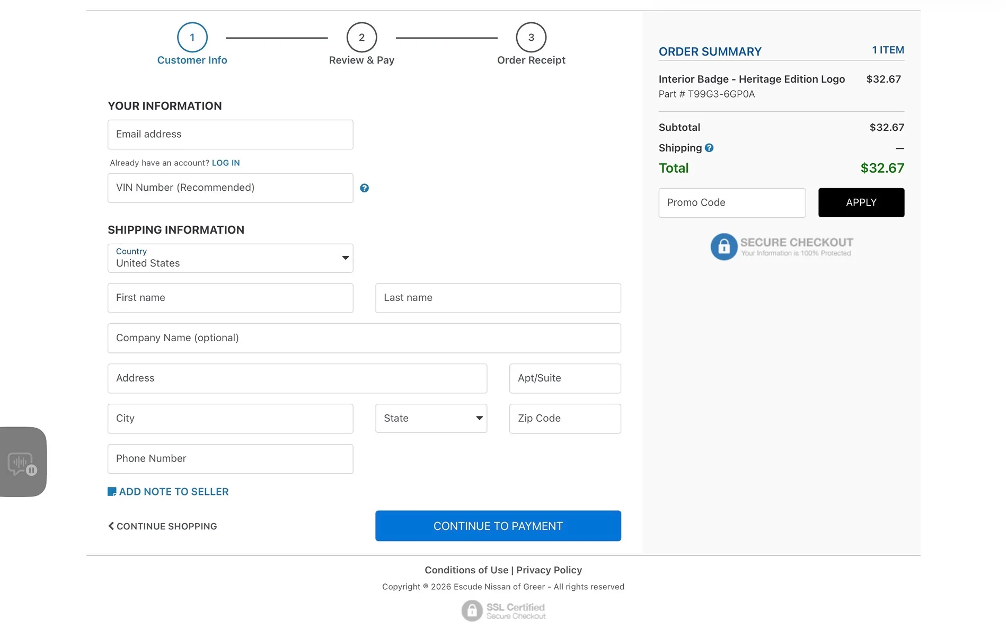
Task: Click the LOG IN link
Action: point(226,163)
